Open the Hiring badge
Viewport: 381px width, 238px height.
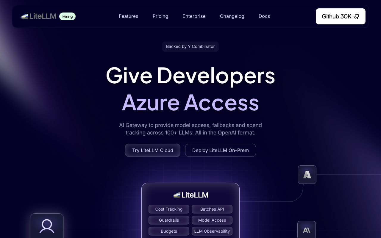(x=68, y=16)
